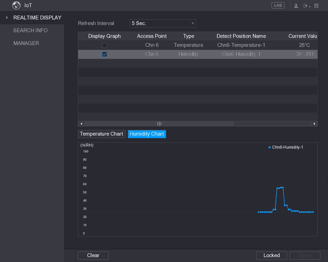Click the IoT globe logo icon

[16, 5]
